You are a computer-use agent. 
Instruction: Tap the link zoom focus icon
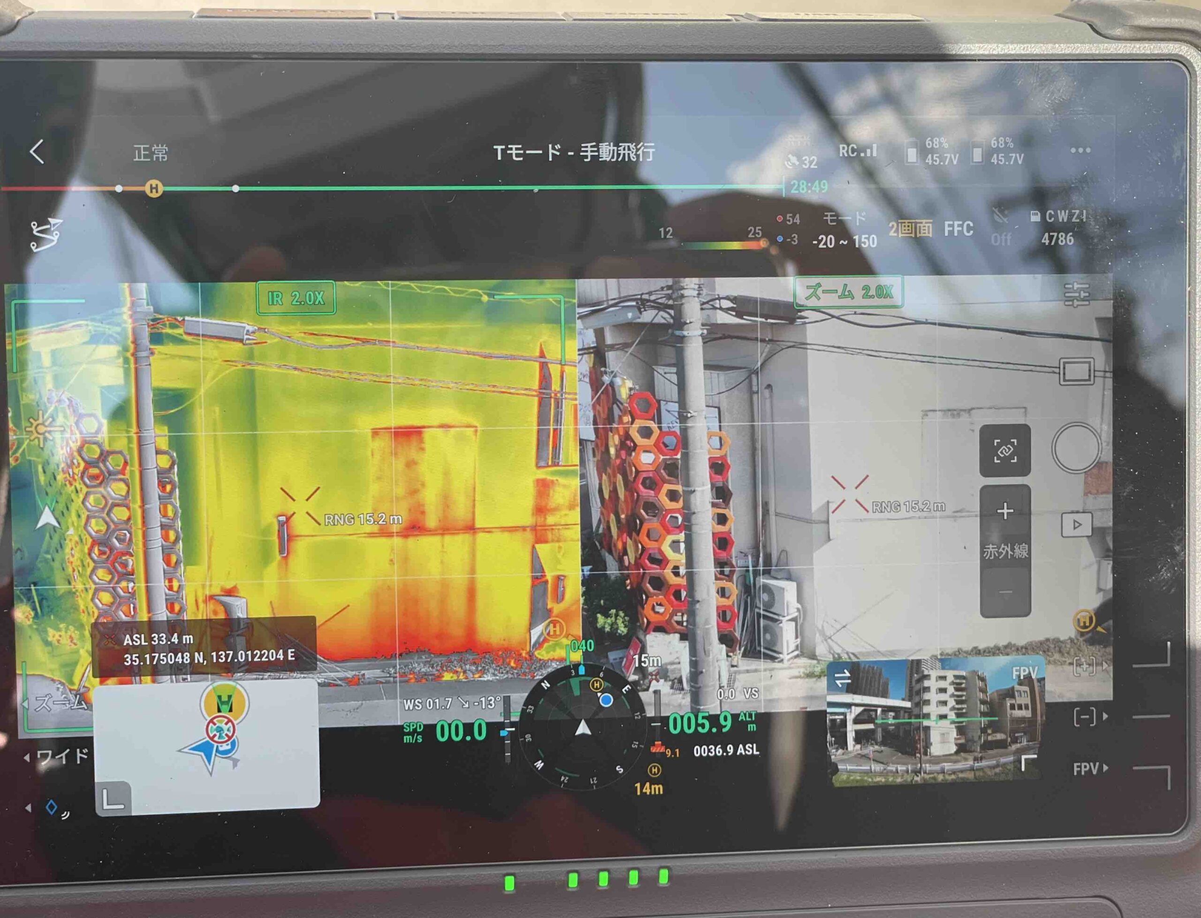point(1005,450)
